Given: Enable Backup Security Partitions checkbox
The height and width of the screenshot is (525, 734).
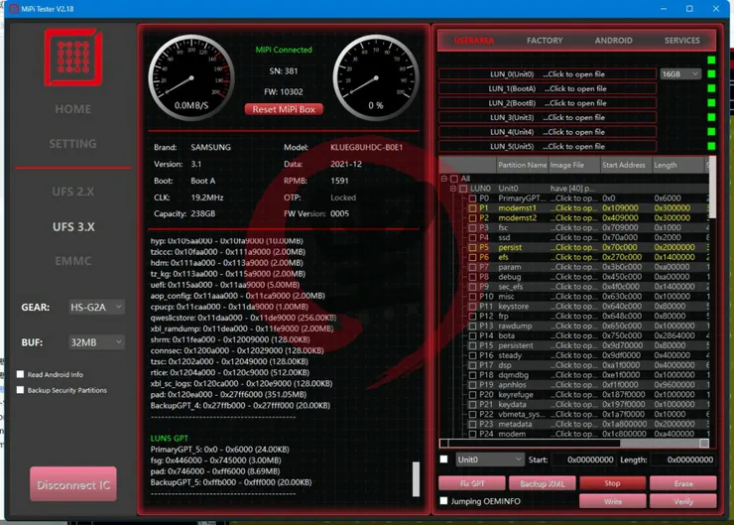Looking at the screenshot, I should pos(20,390).
